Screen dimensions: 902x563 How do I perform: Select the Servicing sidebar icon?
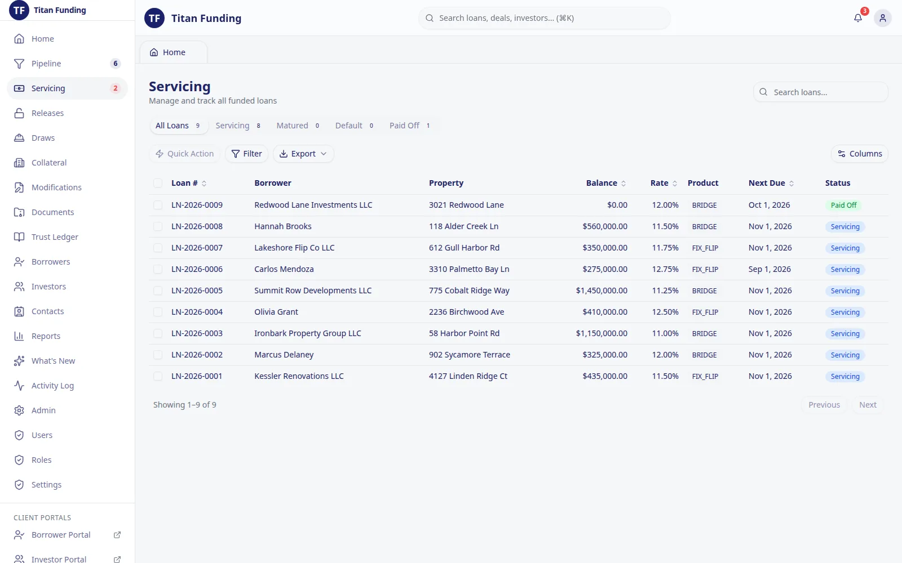click(x=19, y=88)
